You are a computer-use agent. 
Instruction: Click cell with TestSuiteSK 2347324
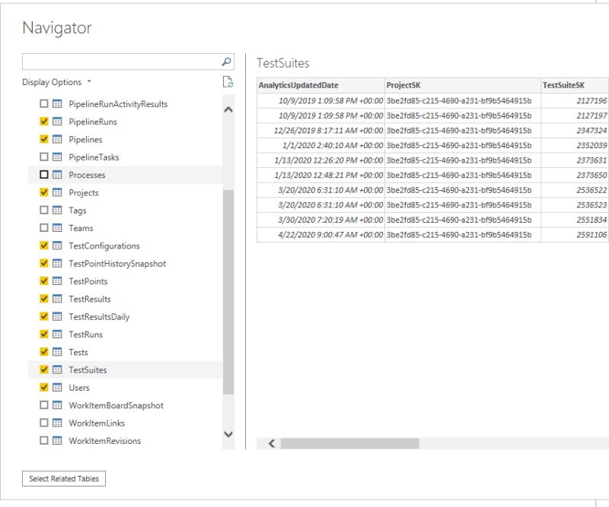pos(575,130)
